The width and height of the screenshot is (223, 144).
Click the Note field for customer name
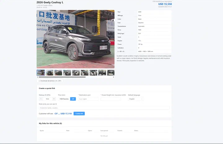[x=104, y=108]
